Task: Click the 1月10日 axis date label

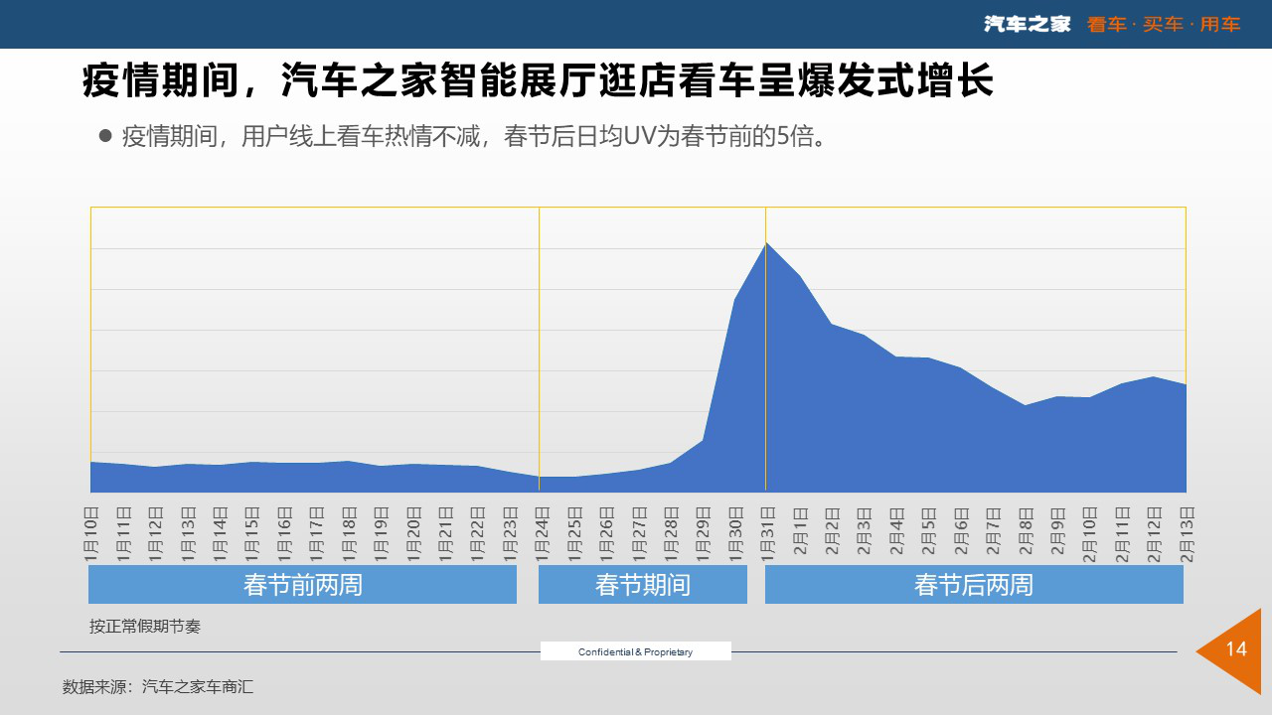Action: pos(92,534)
